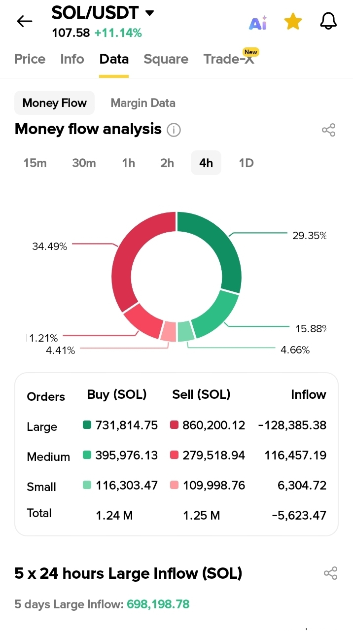Open the AI assistant icon

point(258,23)
